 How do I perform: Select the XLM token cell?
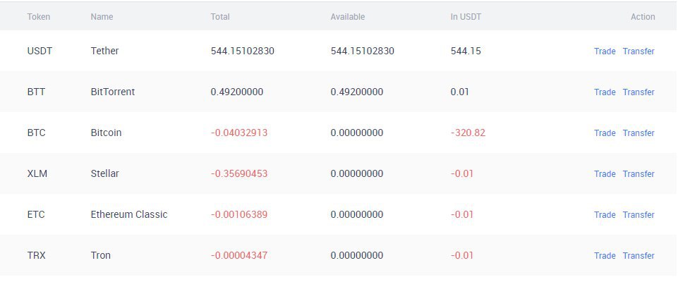click(x=37, y=173)
